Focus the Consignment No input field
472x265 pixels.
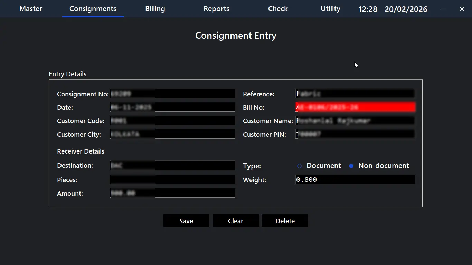coord(172,94)
